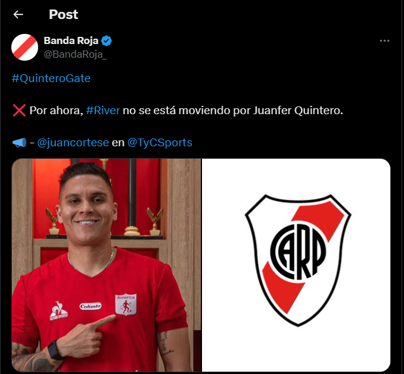The width and height of the screenshot is (404, 374).
Task: Click the blue verified badge icon
Action: click(107, 41)
